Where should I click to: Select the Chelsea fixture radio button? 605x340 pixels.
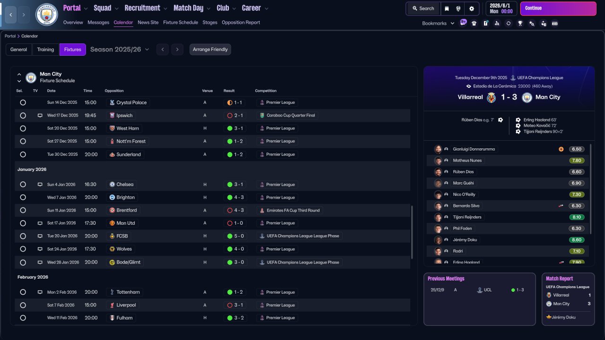point(23,185)
